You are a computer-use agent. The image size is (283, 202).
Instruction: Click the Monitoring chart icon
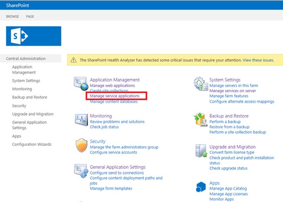pyautogui.click(x=81, y=120)
